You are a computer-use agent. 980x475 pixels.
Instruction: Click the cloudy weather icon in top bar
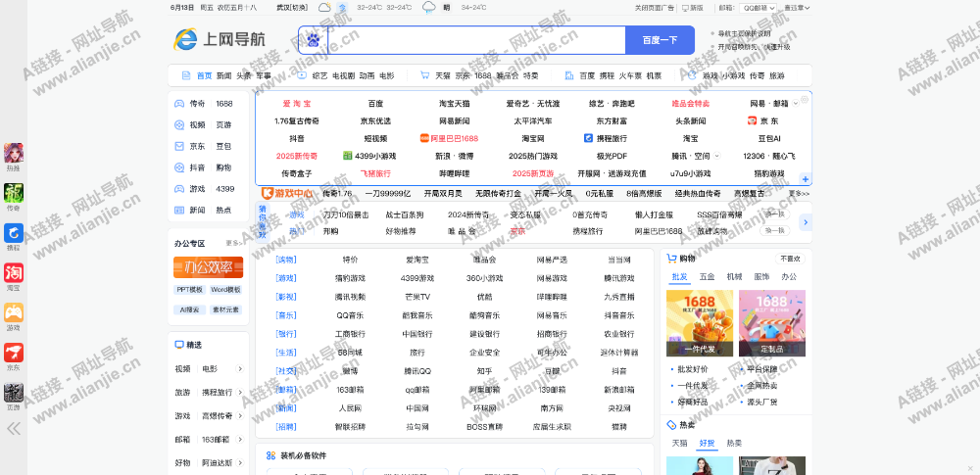pos(325,8)
